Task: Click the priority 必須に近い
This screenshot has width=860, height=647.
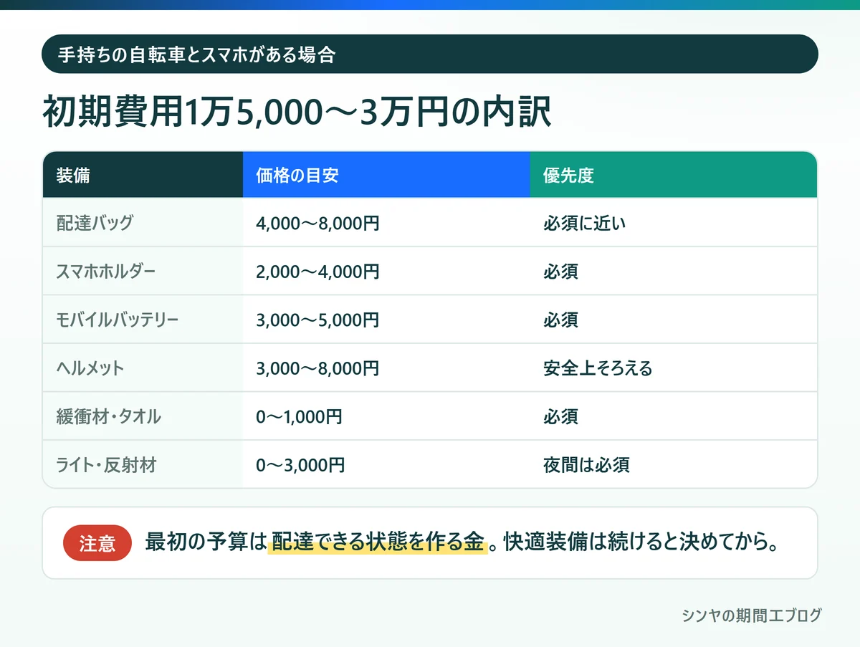Action: pos(585,223)
